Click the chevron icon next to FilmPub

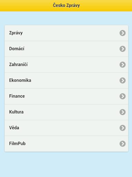pyautogui.click(x=122, y=144)
